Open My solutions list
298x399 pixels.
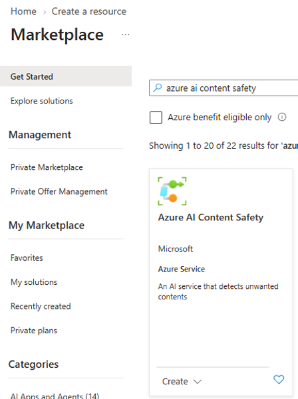[x=34, y=282]
